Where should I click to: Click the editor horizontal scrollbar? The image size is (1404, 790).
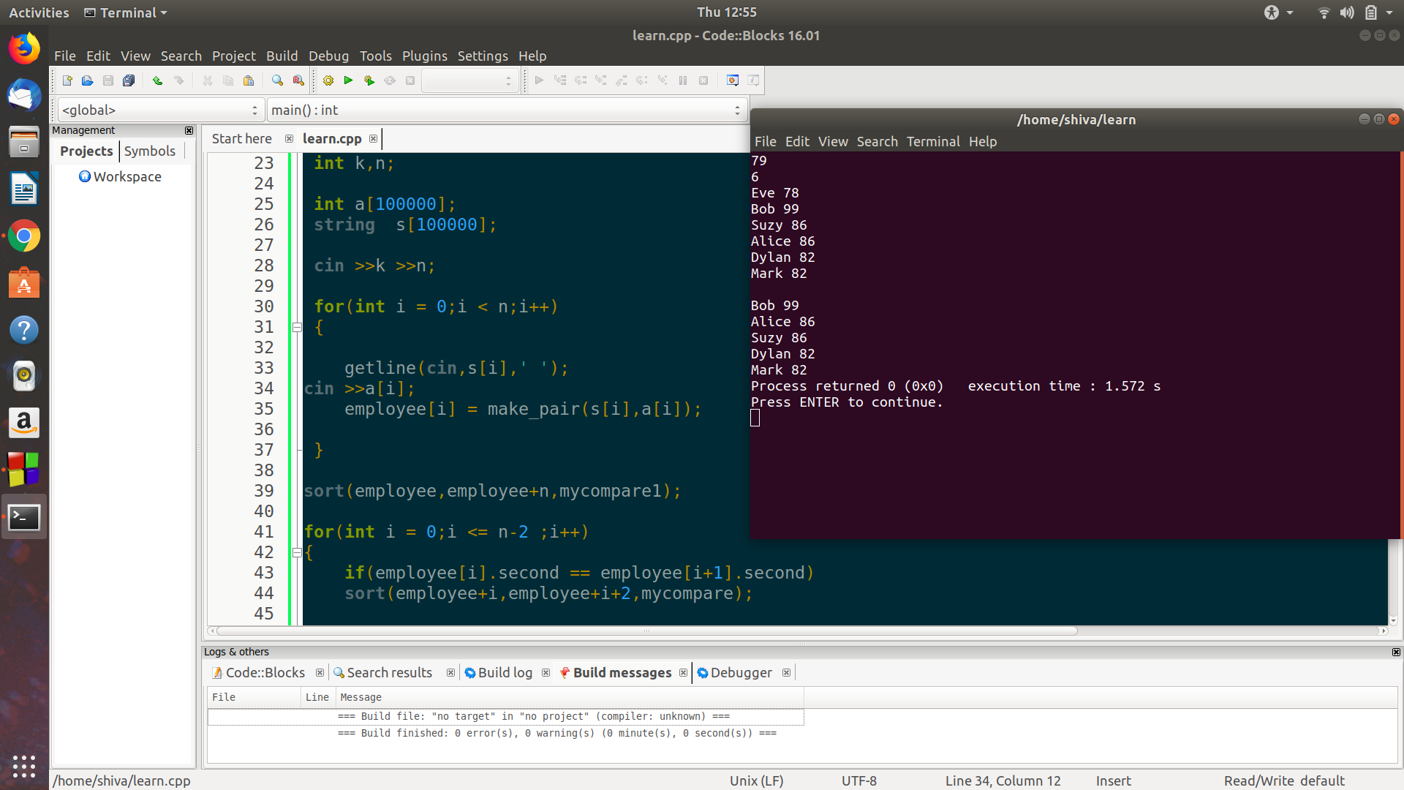coord(646,631)
